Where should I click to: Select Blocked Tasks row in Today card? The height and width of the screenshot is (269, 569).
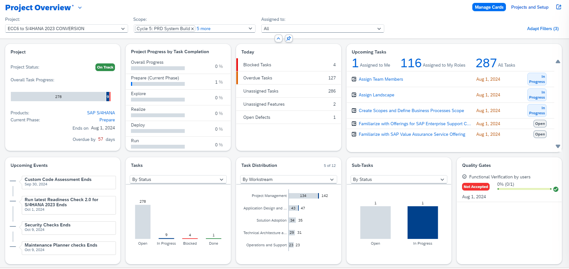(x=289, y=65)
